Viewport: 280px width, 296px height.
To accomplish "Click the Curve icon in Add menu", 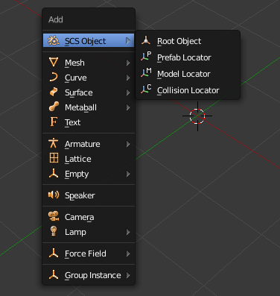I will tap(54, 78).
